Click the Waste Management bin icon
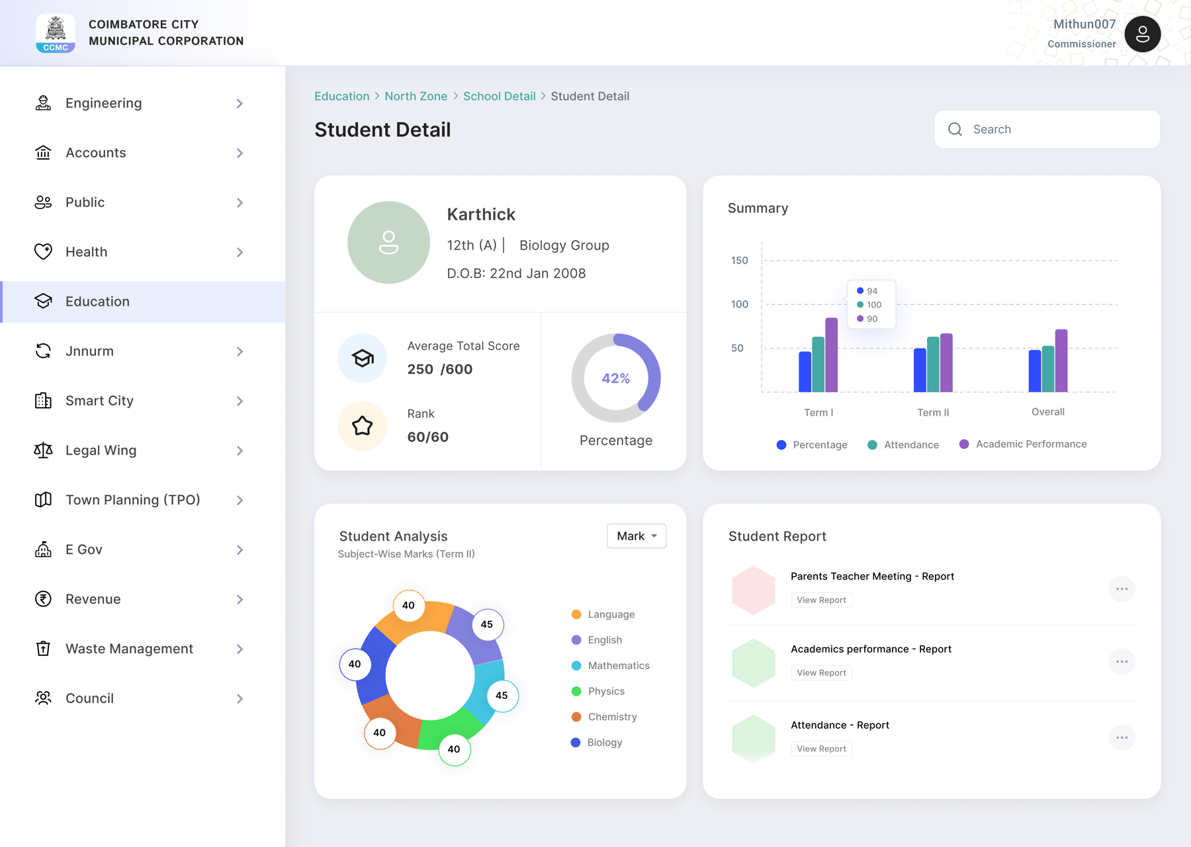This screenshot has width=1191, height=847. [x=43, y=649]
